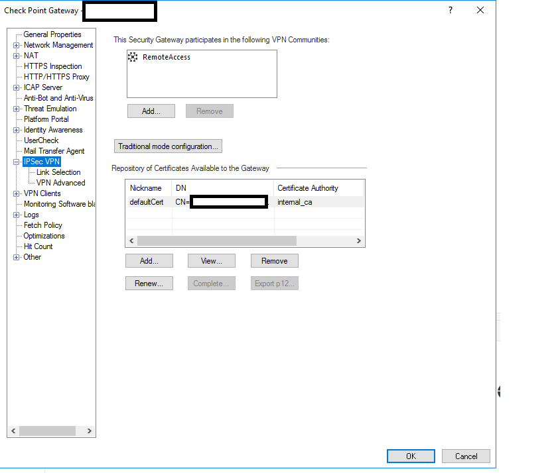558x473 pixels.
Task: Select Monitoring Software blades entry
Action: tap(60, 204)
